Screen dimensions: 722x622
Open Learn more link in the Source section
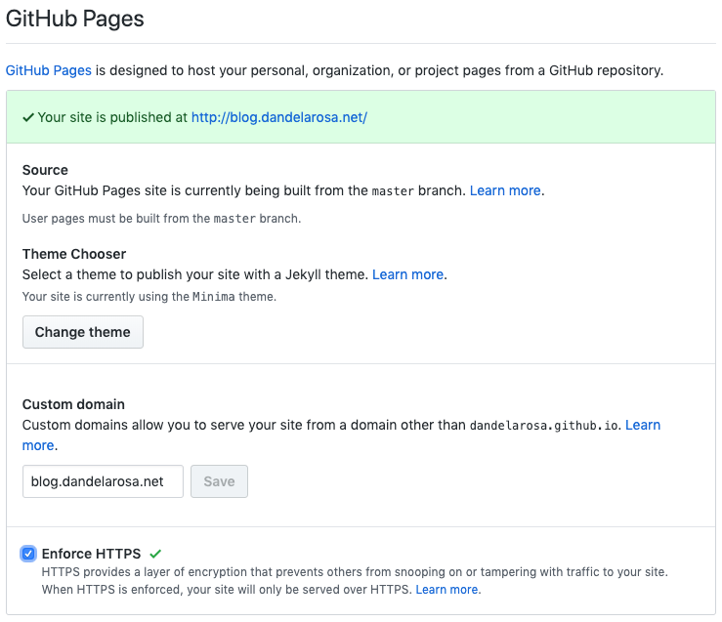[505, 190]
